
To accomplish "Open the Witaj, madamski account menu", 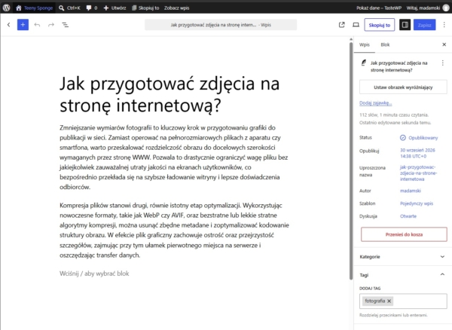I will 423,8.
